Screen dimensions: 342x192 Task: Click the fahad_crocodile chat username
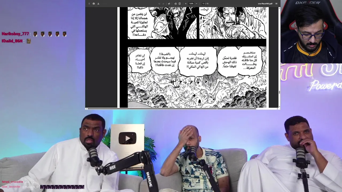(x=13, y=182)
